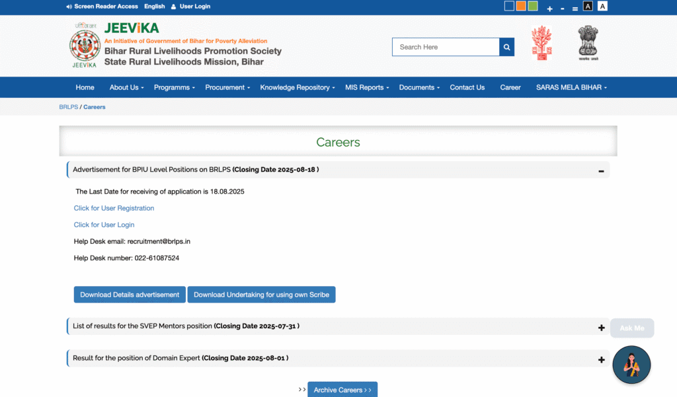Expand Domain Expert result section
The width and height of the screenshot is (677, 397).
pos(601,359)
